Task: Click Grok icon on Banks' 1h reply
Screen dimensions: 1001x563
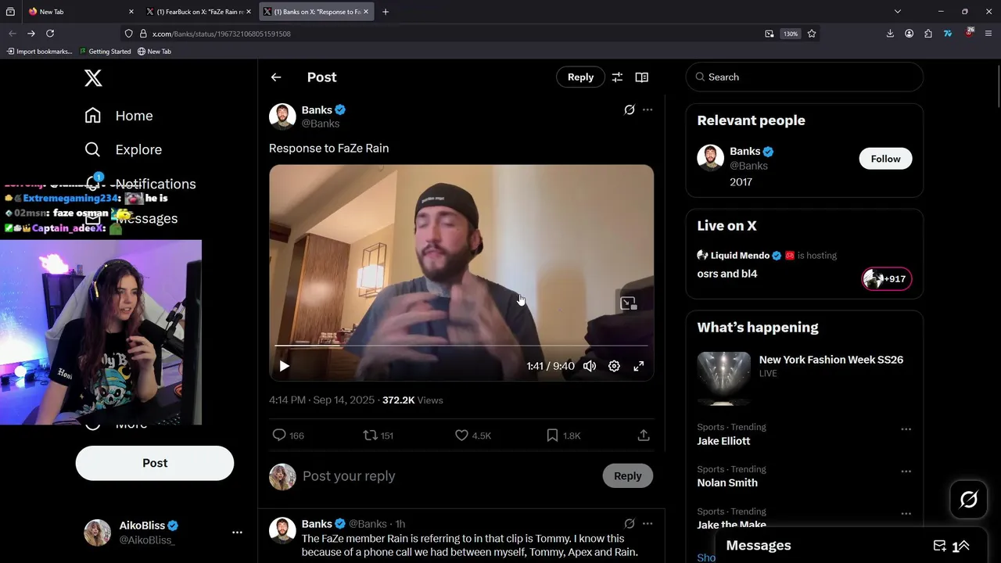Action: [x=630, y=524]
